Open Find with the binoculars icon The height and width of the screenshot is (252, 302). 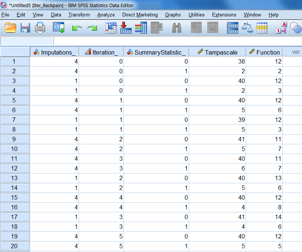pos(176,28)
